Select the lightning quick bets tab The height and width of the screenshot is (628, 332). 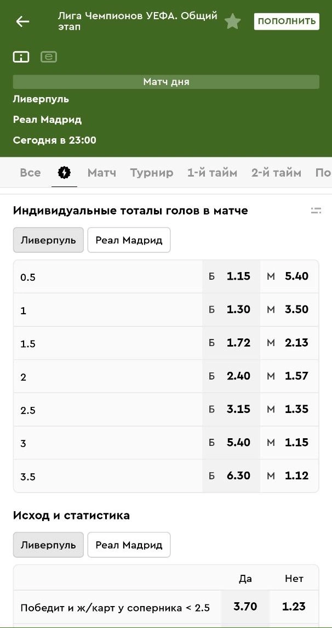(x=64, y=173)
